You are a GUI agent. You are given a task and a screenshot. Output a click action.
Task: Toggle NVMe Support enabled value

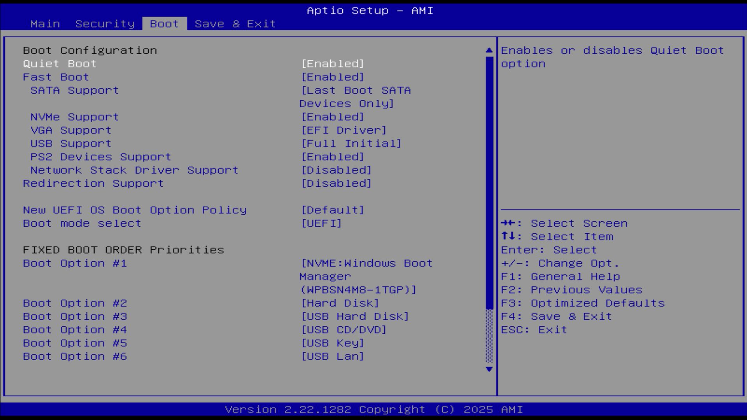click(333, 117)
